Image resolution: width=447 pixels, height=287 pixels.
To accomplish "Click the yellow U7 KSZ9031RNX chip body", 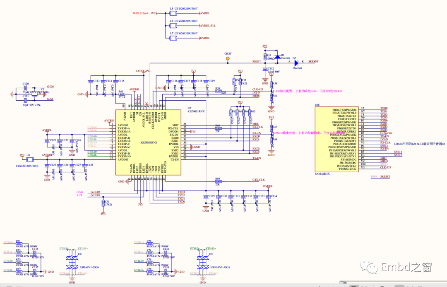I will tap(148, 142).
